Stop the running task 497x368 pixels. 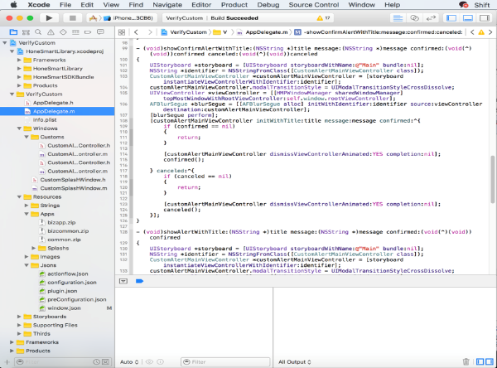[73, 18]
